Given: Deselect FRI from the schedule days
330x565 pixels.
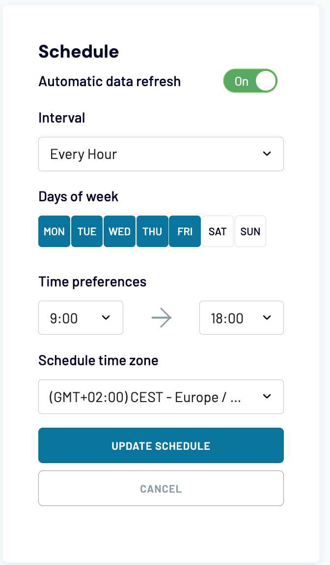Looking at the screenshot, I should [185, 231].
